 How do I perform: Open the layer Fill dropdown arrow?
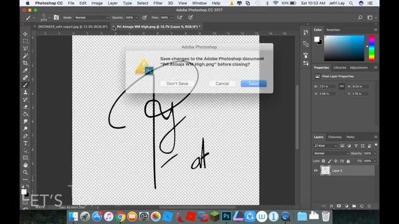375,161
